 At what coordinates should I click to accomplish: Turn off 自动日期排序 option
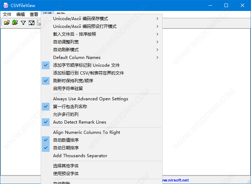[x=66, y=148]
